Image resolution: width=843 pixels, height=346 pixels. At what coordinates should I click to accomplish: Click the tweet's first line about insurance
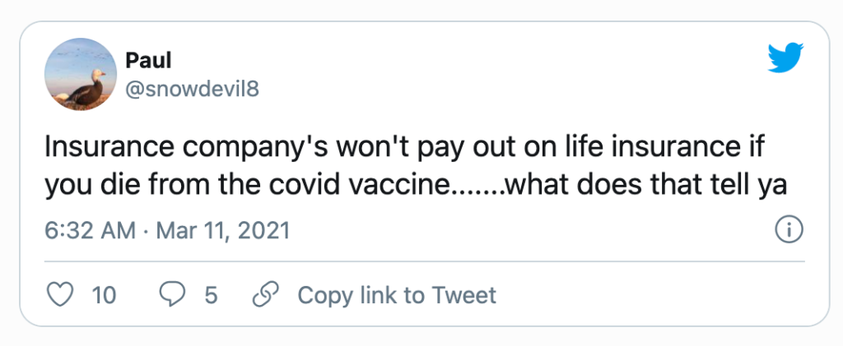[x=403, y=148]
